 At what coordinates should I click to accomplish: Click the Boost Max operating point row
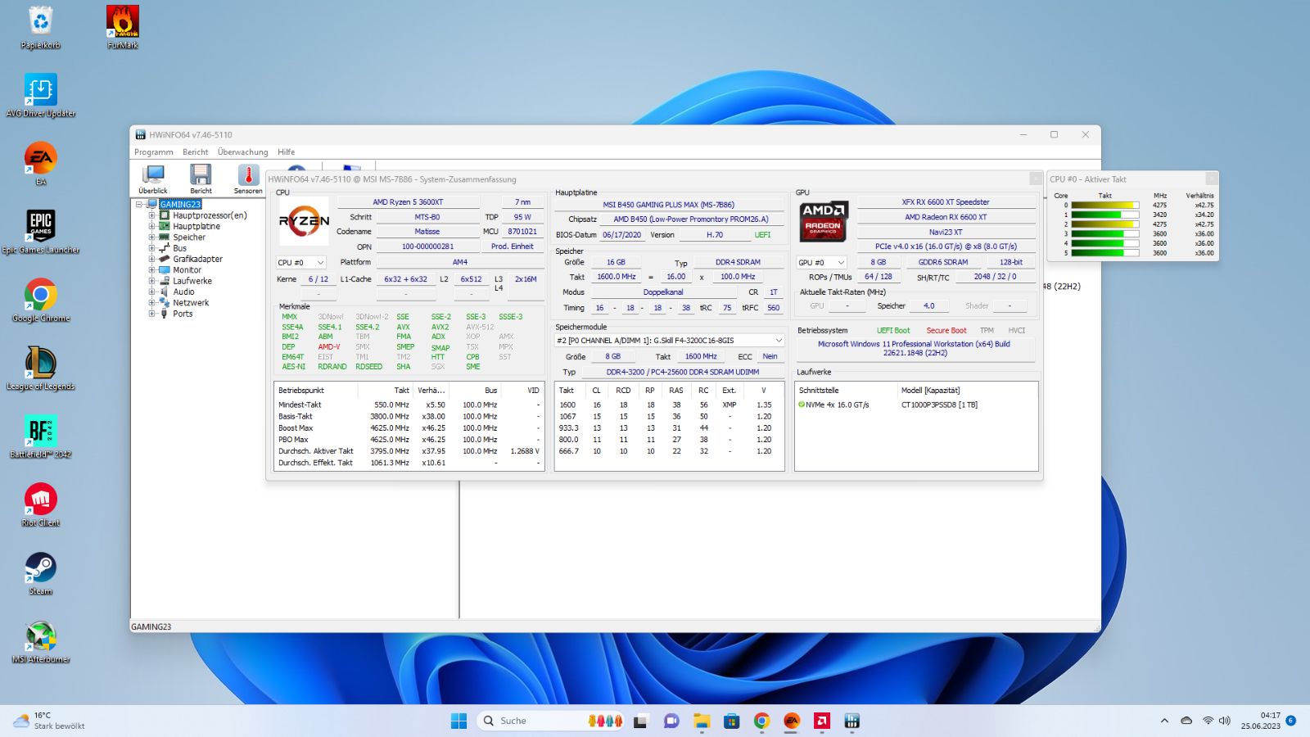pyautogui.click(x=409, y=428)
